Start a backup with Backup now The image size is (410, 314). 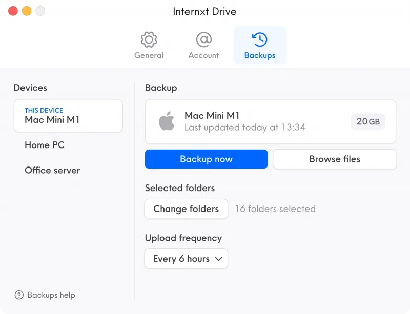pyautogui.click(x=207, y=159)
